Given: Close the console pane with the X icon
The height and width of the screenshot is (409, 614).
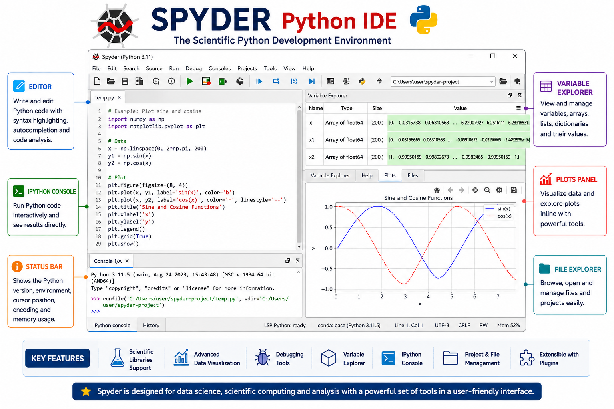Looking at the screenshot, I should coord(298,261).
